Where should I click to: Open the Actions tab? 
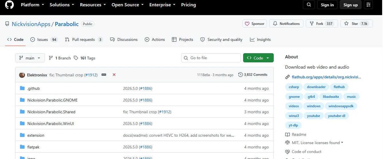click(x=155, y=39)
